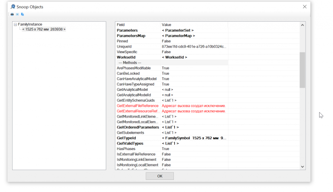Click the UniqueId value 873ee1fd-cdc9...

coord(194,47)
